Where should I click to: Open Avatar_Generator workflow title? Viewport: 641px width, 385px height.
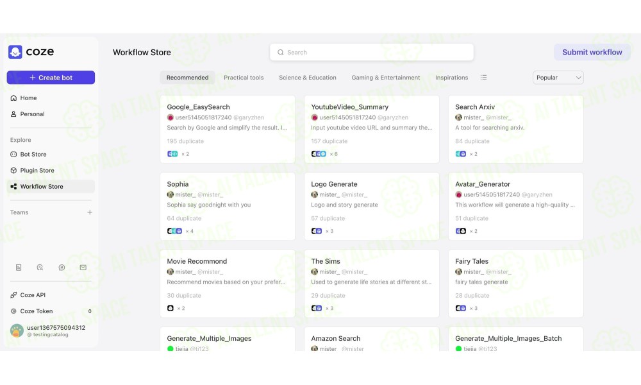(483, 184)
